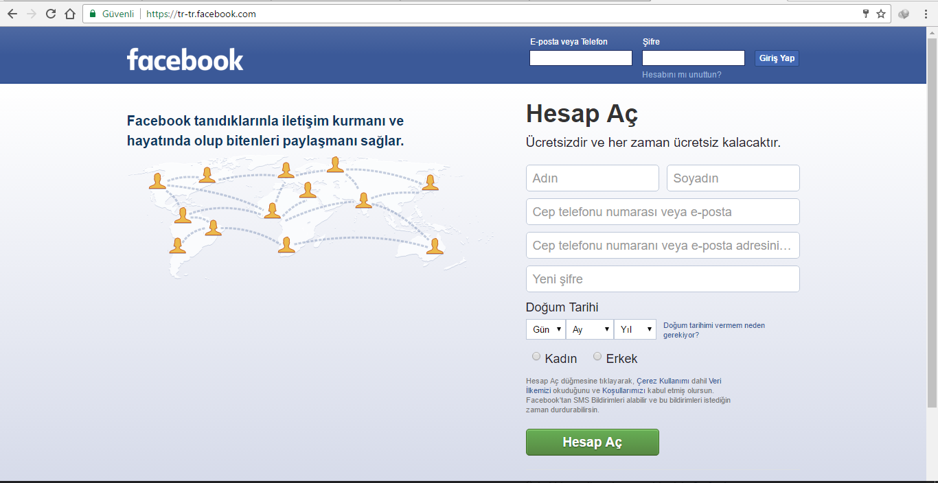The image size is (938, 483).
Task: Click the browser forward arrow
Action: 31,13
